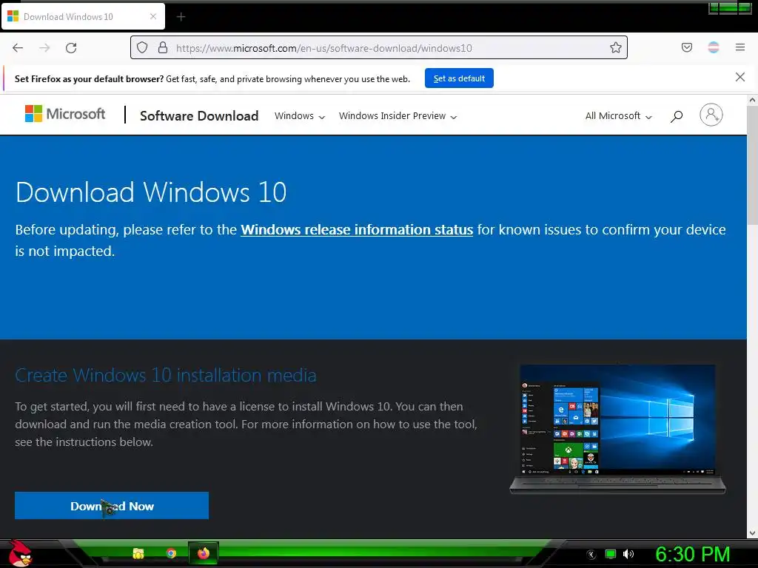Expand the Windows dropdown menu
This screenshot has width=758, height=568.
coord(300,116)
